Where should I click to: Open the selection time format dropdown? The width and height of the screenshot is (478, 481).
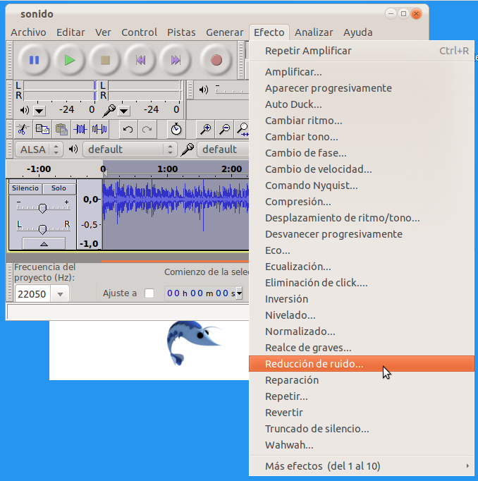(239, 293)
